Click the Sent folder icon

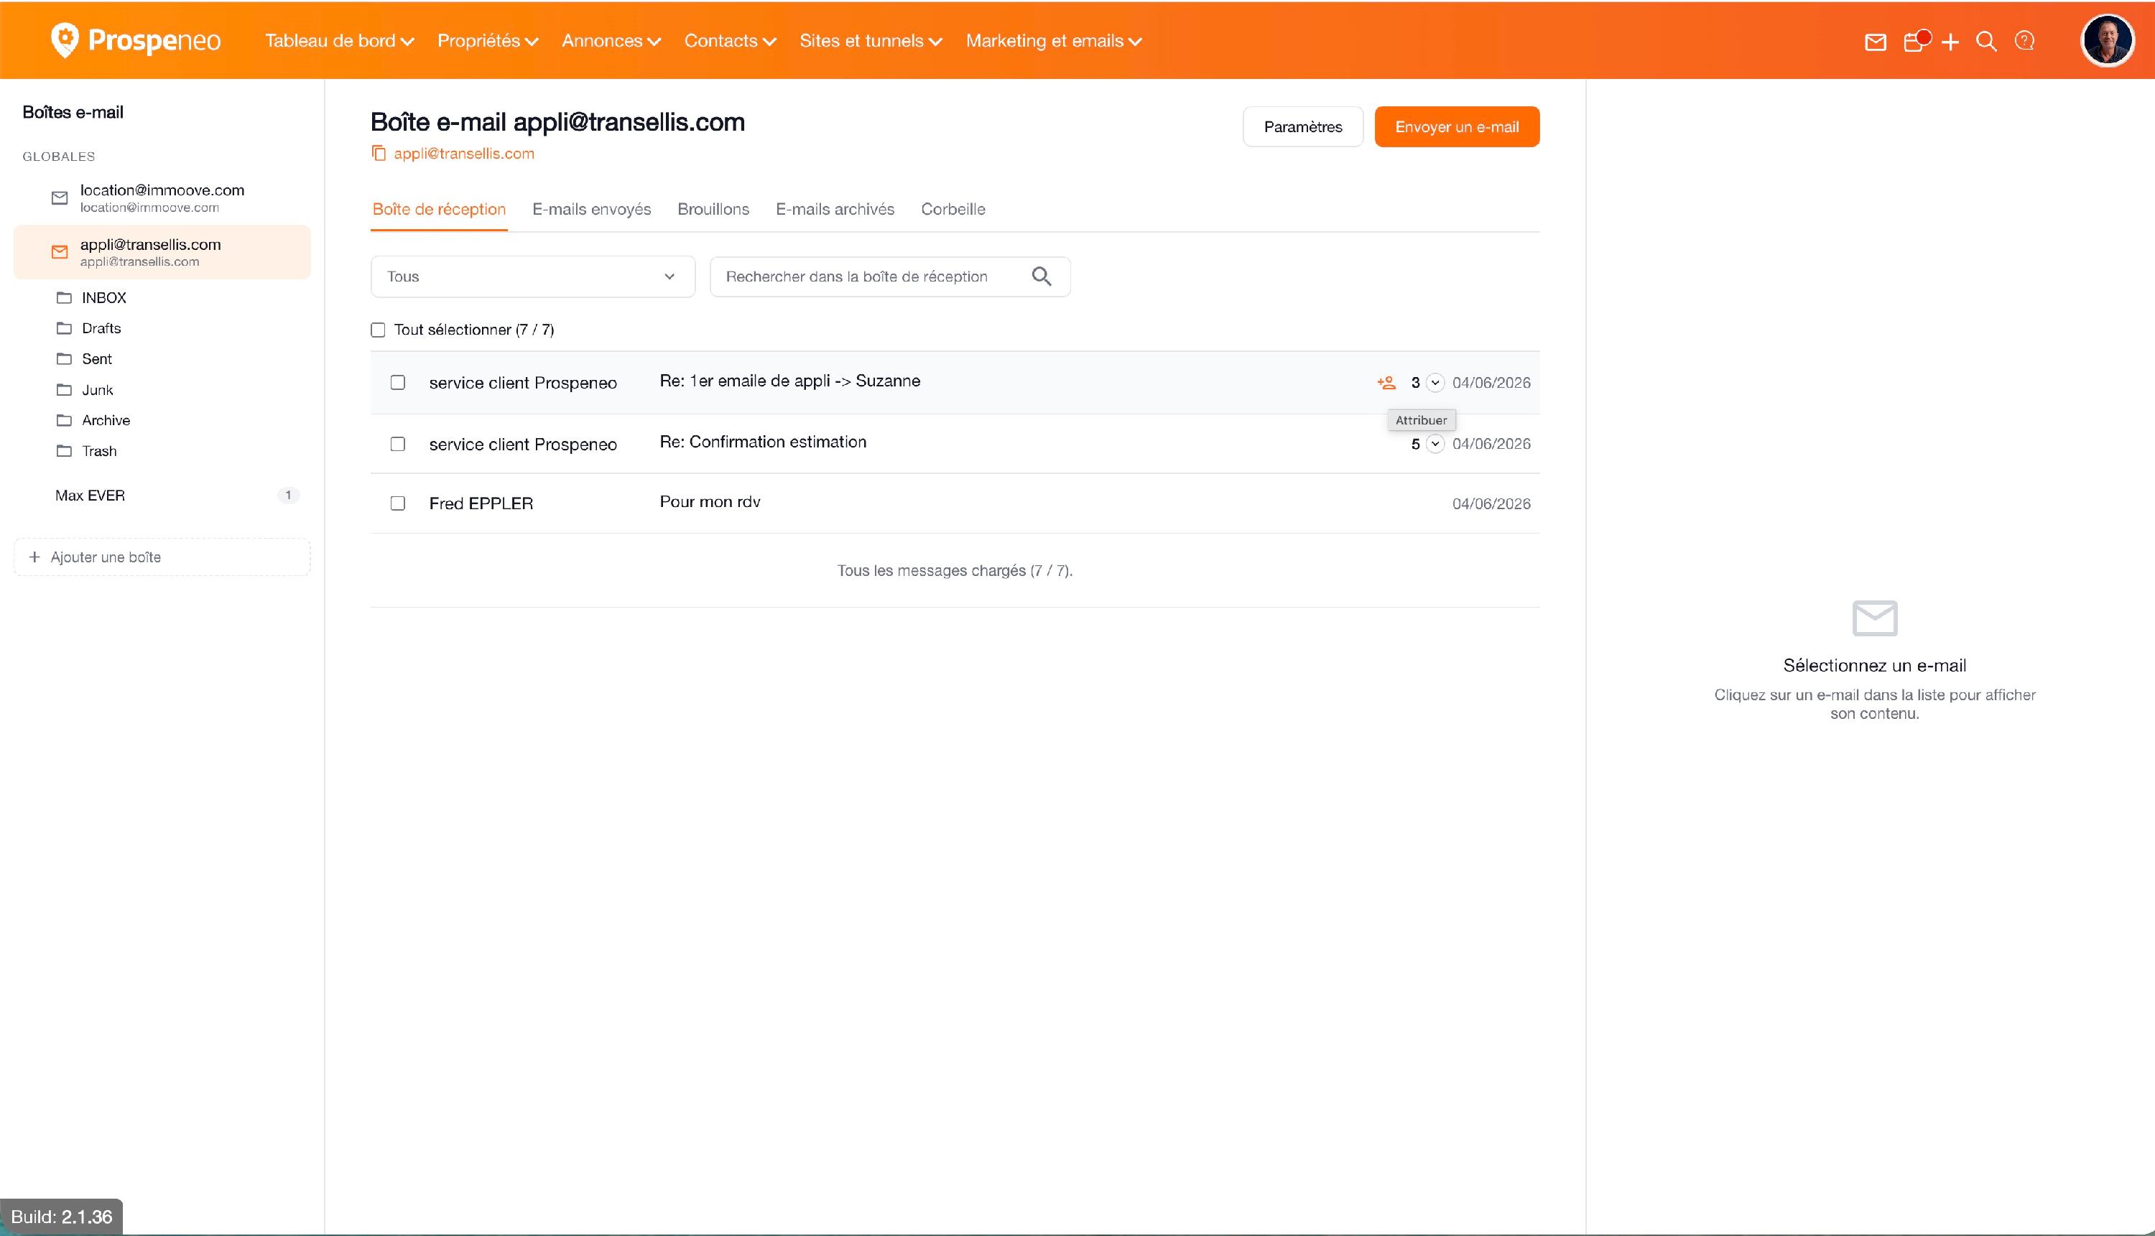click(64, 358)
